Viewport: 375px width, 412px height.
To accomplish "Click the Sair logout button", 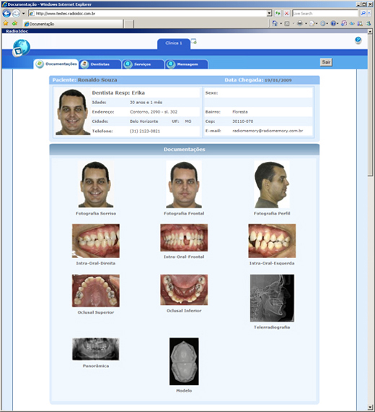I will point(326,62).
